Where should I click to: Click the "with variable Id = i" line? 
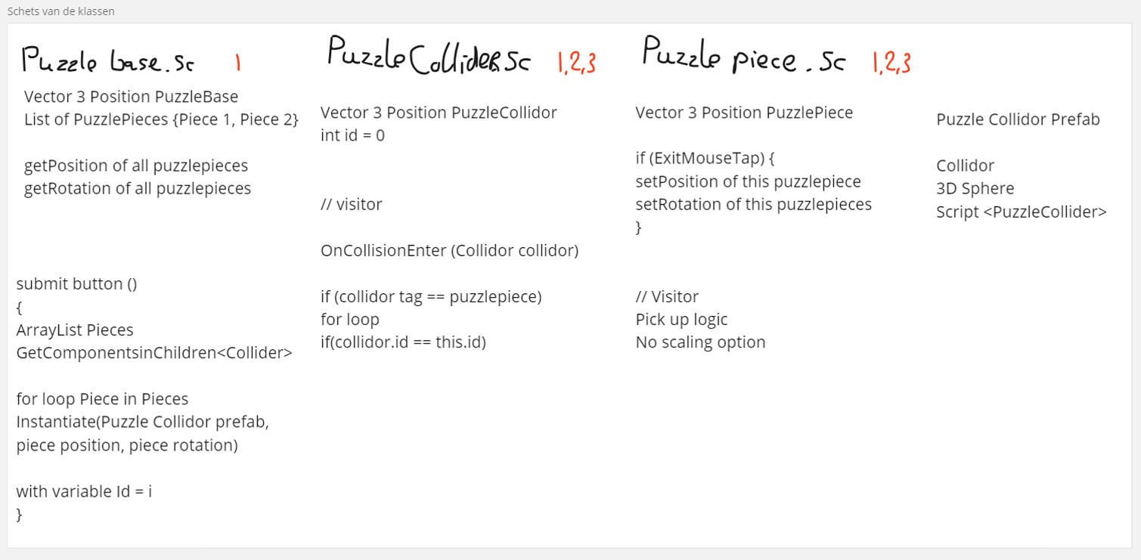(x=84, y=491)
